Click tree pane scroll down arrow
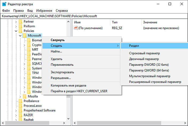This screenshot has width=188, height=126. tap(68, 119)
